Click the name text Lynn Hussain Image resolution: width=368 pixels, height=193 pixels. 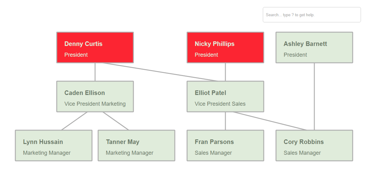pyautogui.click(x=43, y=142)
